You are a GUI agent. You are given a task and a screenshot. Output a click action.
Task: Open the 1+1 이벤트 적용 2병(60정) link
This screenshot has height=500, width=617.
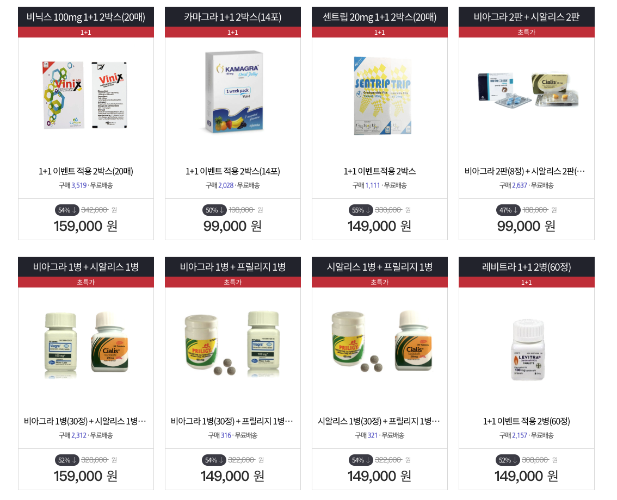(527, 421)
